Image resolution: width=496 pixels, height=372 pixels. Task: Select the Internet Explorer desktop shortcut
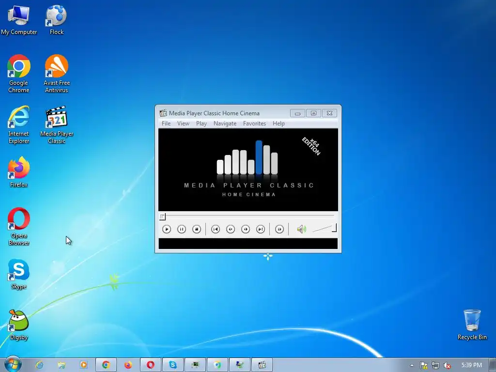coord(19,125)
